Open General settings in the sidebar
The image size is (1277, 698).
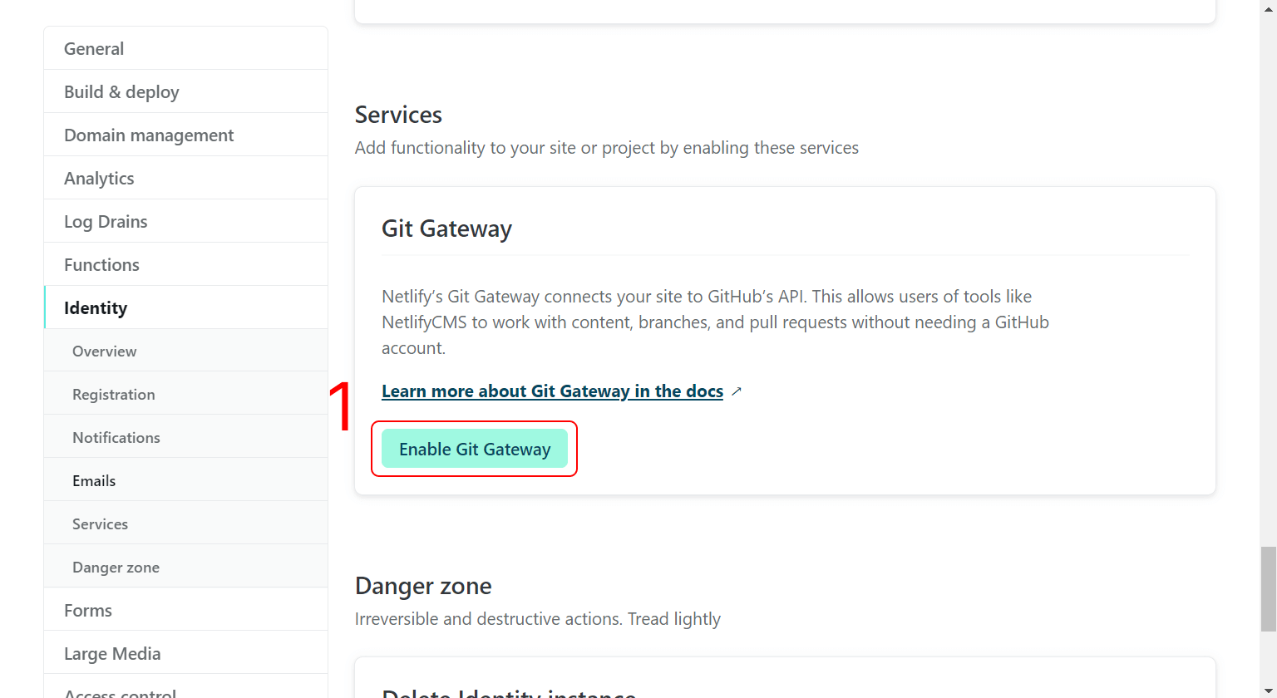(x=94, y=48)
